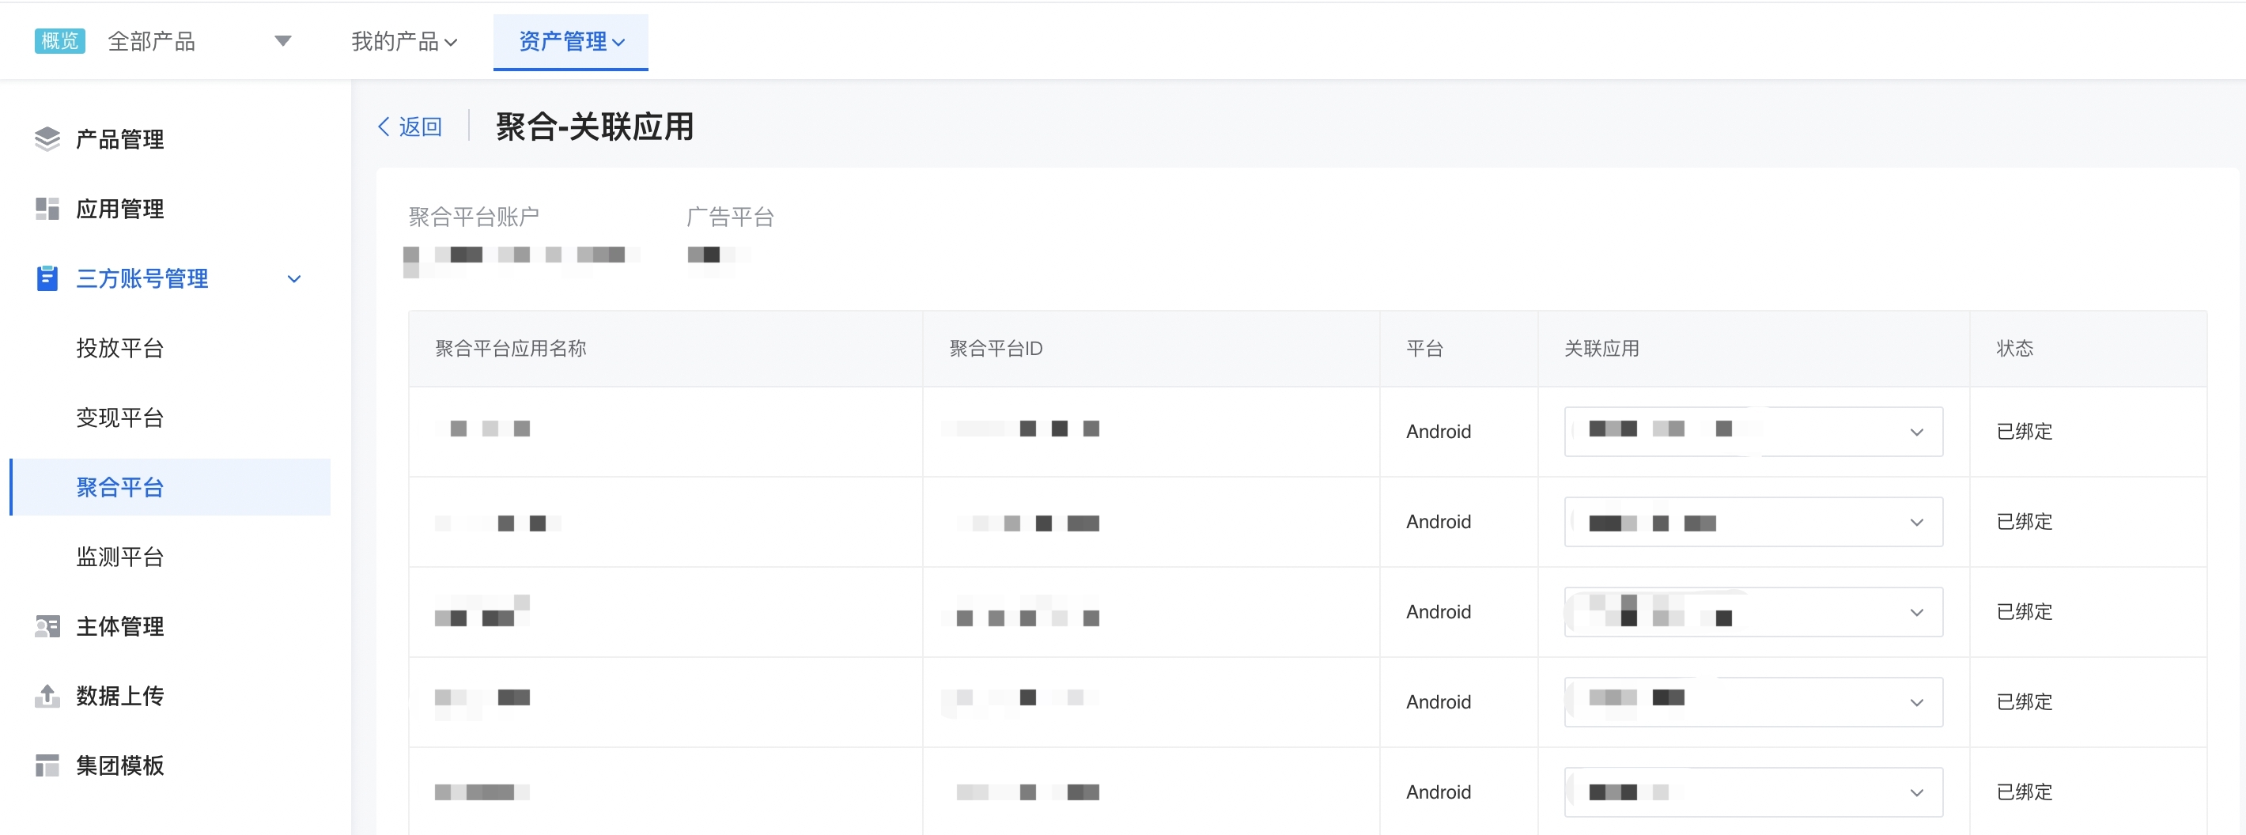Click the 应用管理 grid icon
Screen dimensions: 2246x835
click(x=47, y=208)
